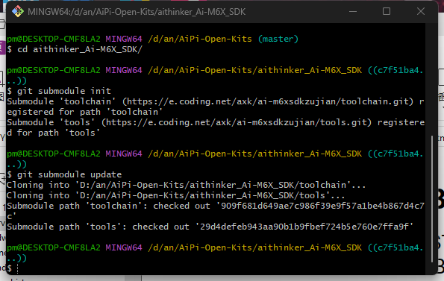Click the terminal vertical scrollbar thumb
The width and height of the screenshot is (444, 281).
click(x=432, y=199)
